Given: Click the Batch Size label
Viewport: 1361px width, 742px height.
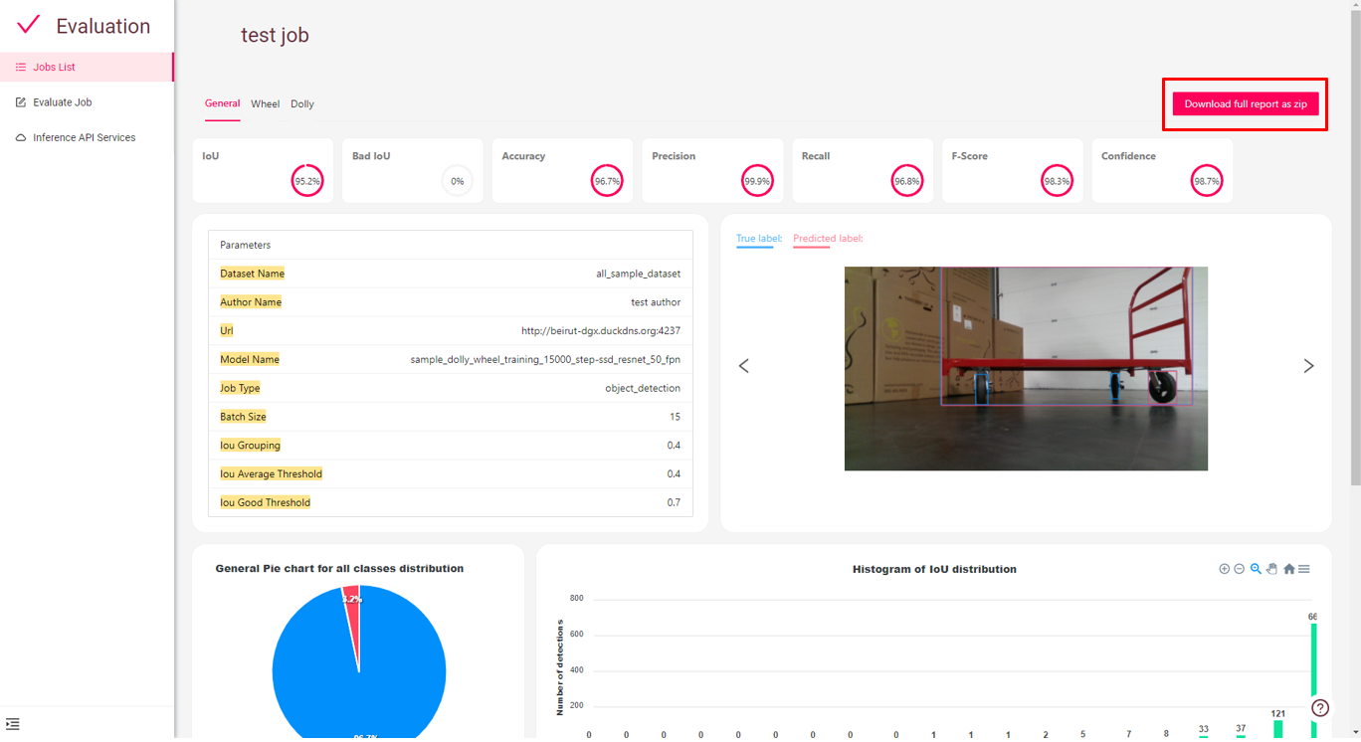Looking at the screenshot, I should (243, 417).
